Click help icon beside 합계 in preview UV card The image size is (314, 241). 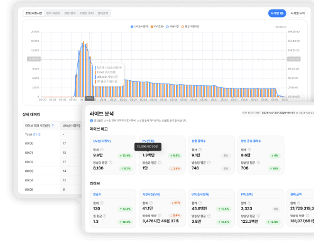102,150
